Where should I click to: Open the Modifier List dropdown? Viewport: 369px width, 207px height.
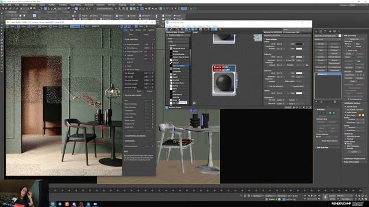click(x=327, y=40)
